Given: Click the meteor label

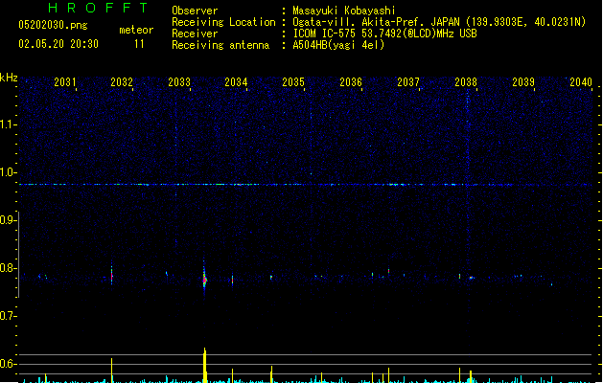Looking at the screenshot, I should (136, 30).
